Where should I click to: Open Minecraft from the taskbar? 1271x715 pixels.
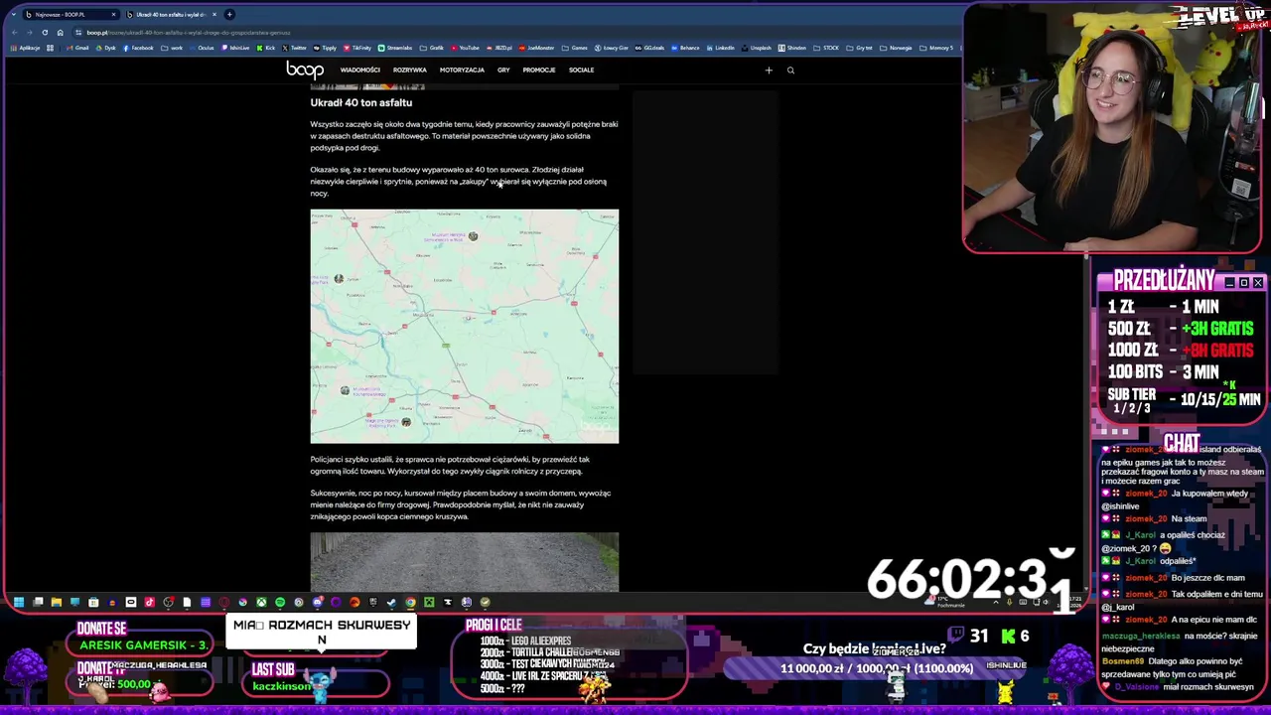pyautogui.click(x=429, y=602)
